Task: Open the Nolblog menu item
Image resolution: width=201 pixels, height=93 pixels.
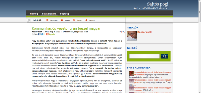Action: pyautogui.click(x=34, y=14)
